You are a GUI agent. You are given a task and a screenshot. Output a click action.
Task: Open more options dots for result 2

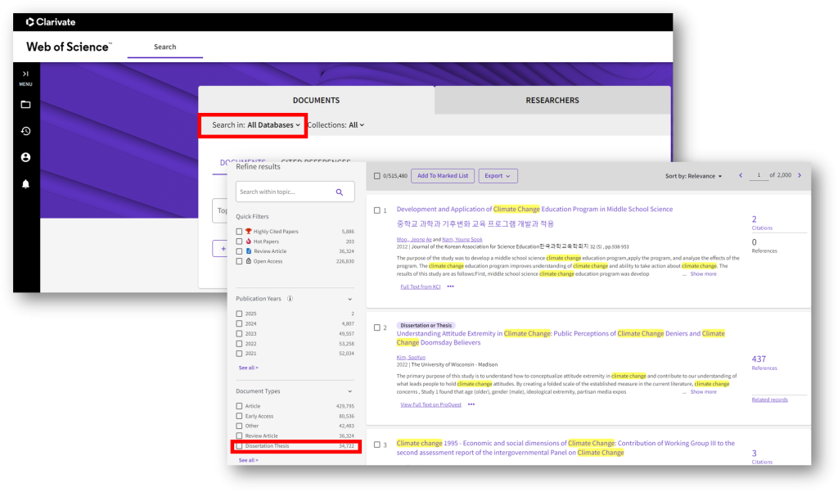[471, 405]
